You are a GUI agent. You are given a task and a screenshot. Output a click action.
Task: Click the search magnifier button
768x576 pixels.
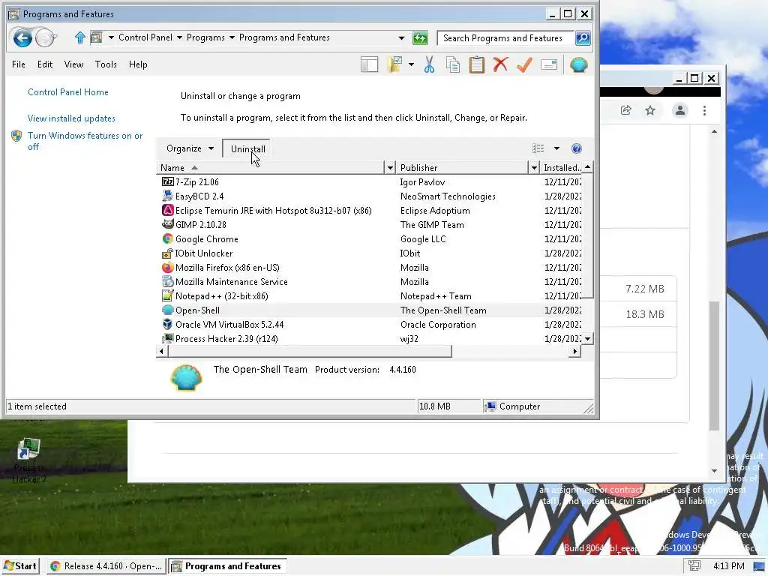583,37
